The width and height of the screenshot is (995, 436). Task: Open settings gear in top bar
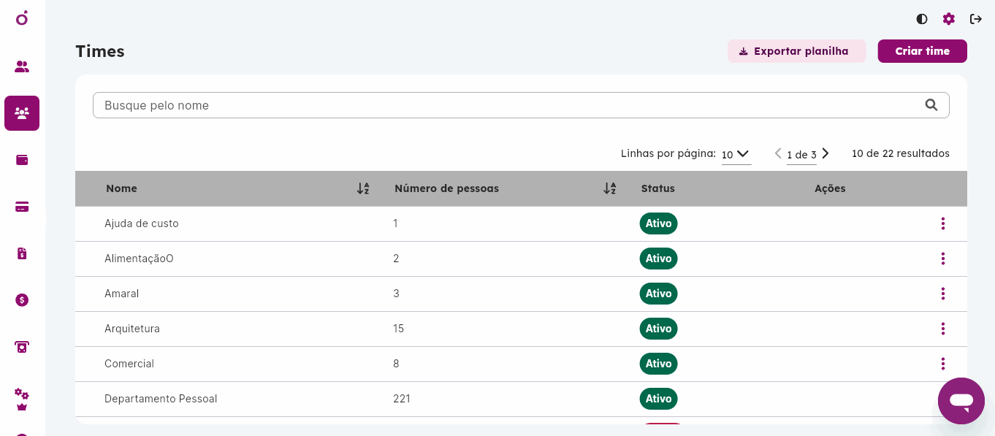click(949, 19)
